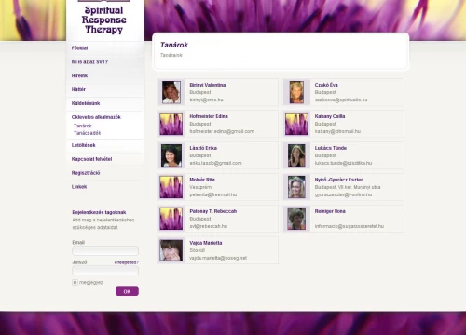The image size is (466, 335).
Task: Open László Erika's profile photo
Action: coord(171,155)
